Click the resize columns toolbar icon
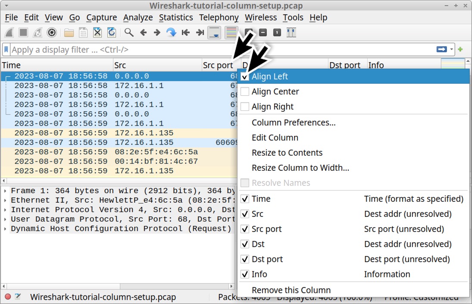This screenshot has height=304, width=472. pos(291,32)
